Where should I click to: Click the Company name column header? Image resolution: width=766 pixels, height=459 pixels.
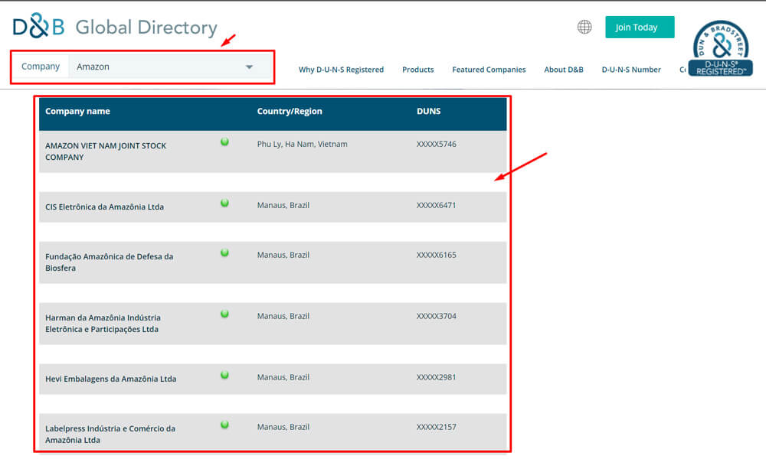tap(77, 111)
